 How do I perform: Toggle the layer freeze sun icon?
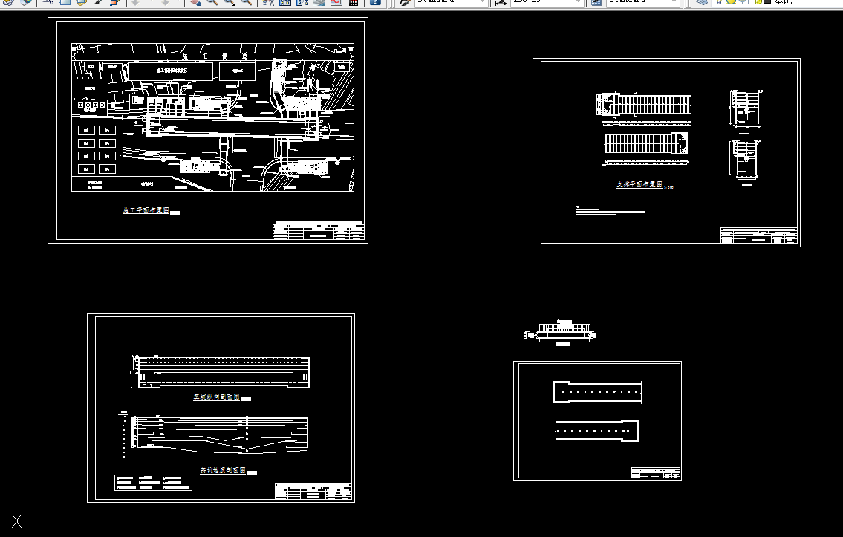[731, 1]
